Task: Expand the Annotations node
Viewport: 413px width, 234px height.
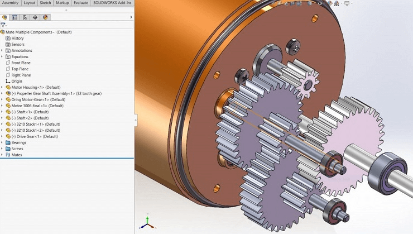Action: 2,50
